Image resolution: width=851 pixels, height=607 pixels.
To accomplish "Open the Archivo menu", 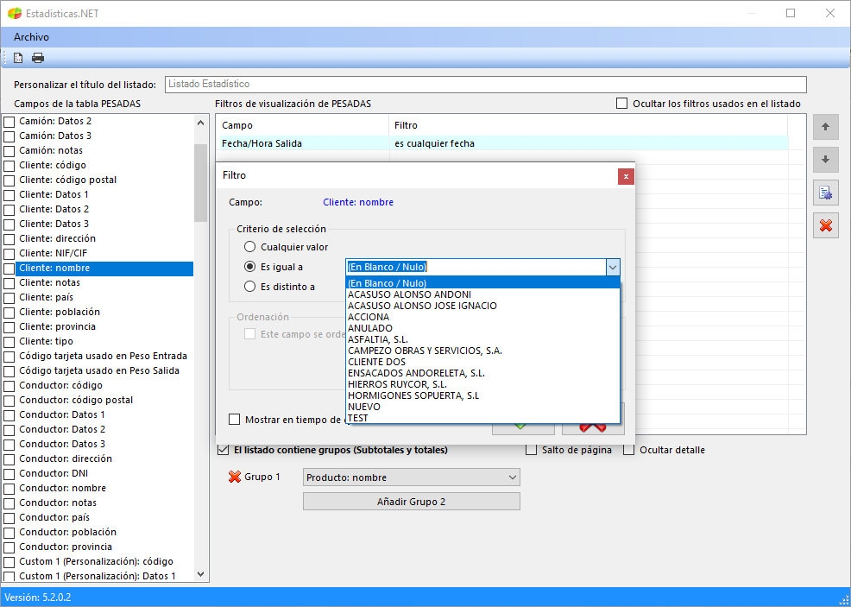I will click(x=31, y=37).
